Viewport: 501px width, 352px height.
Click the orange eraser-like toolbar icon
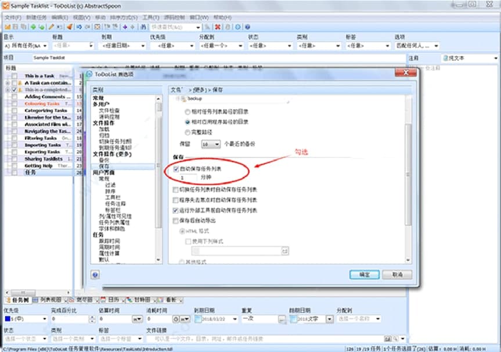coord(69,27)
